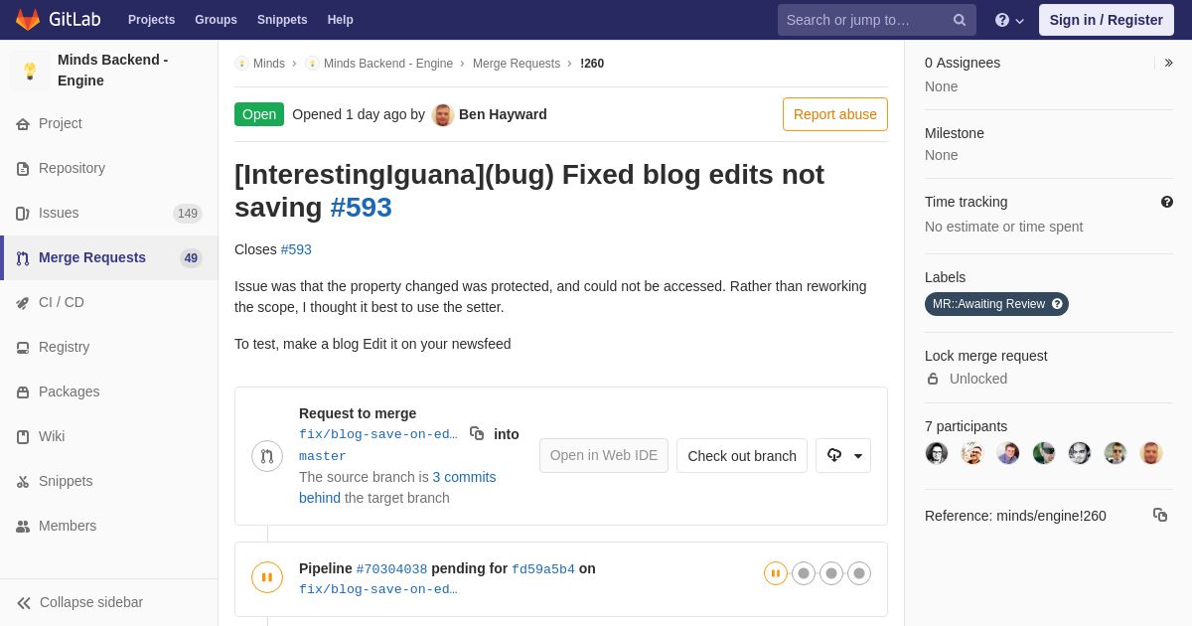Open the Merge Requests sidebar tab

coord(109,257)
